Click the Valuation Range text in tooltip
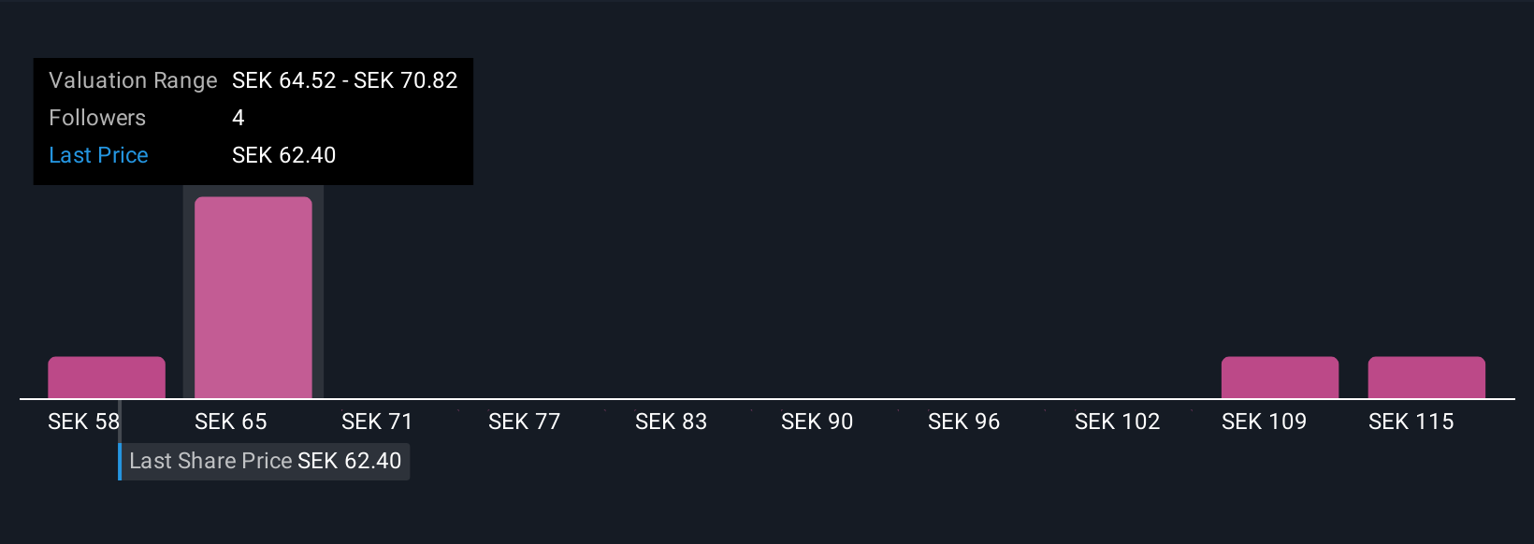The width and height of the screenshot is (1534, 544). click(x=133, y=80)
